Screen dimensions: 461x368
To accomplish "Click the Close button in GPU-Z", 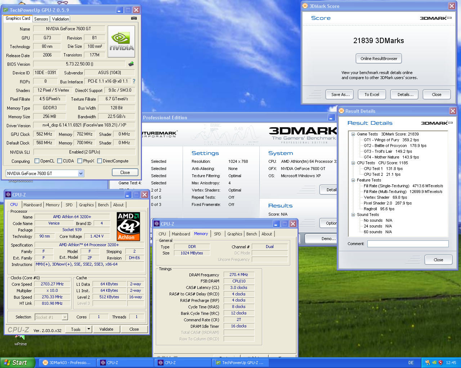I will 125,172.
